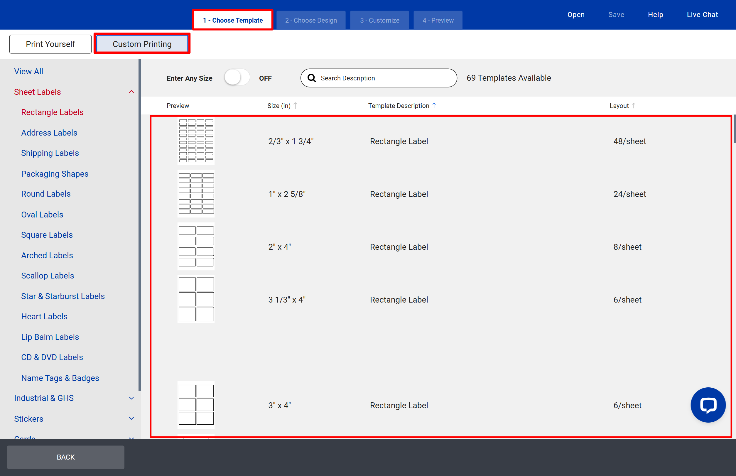Screen dimensions: 736x476
Task: Open the live chat bubble icon
Action: coord(708,405)
